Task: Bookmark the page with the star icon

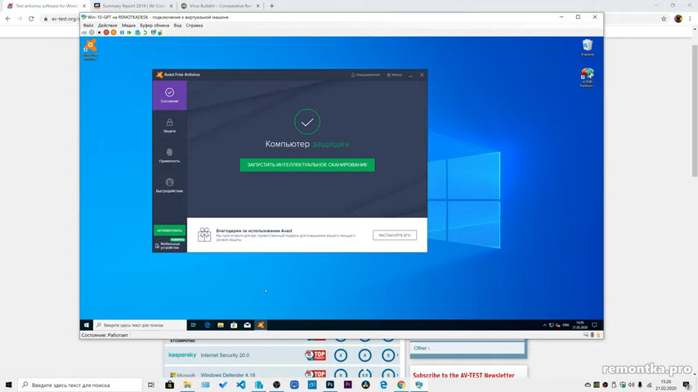Action: [664, 19]
